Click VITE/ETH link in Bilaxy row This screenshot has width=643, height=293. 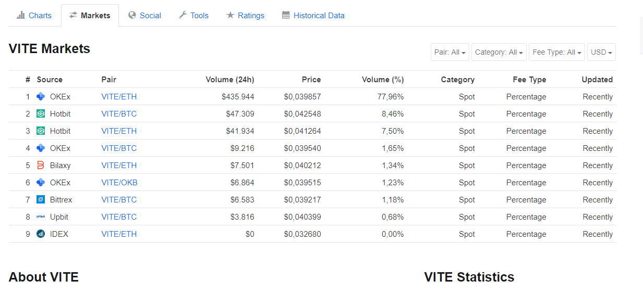[x=119, y=165]
